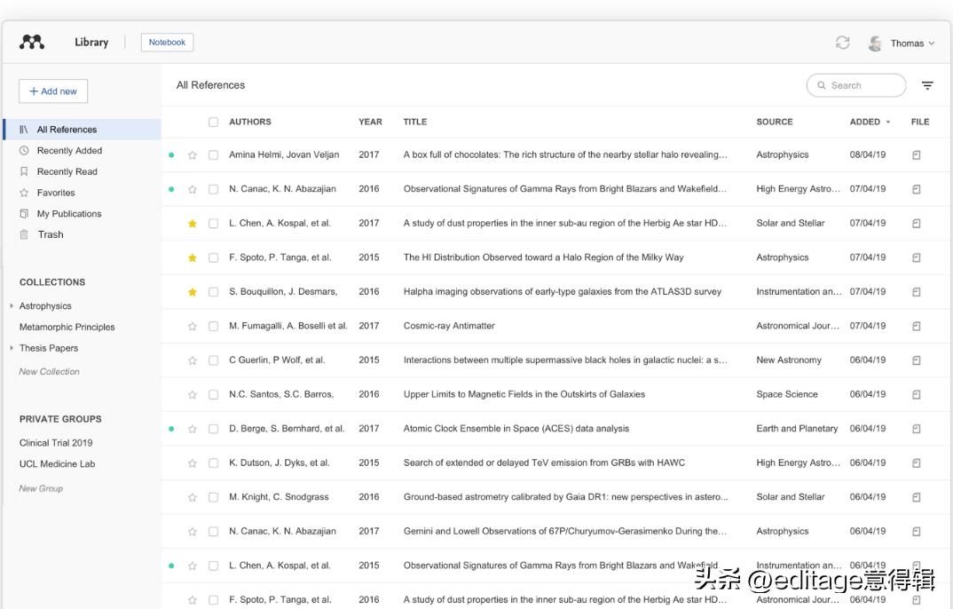Open file icon for Amina Helmi row
The image size is (953, 609).
pyautogui.click(x=916, y=155)
